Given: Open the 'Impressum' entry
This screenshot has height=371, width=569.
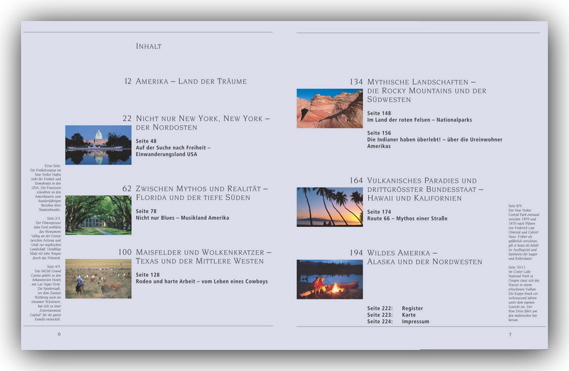Looking at the screenshot, I should tap(415, 322).
